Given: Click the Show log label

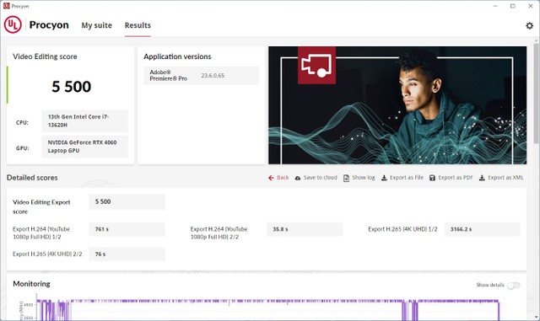Looking at the screenshot, I should pos(364,178).
